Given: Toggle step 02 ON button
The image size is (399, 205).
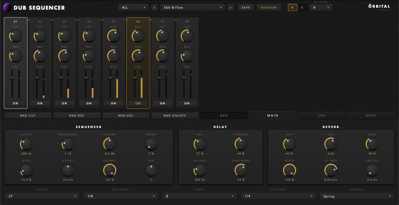Looking at the screenshot, I should [x=40, y=103].
